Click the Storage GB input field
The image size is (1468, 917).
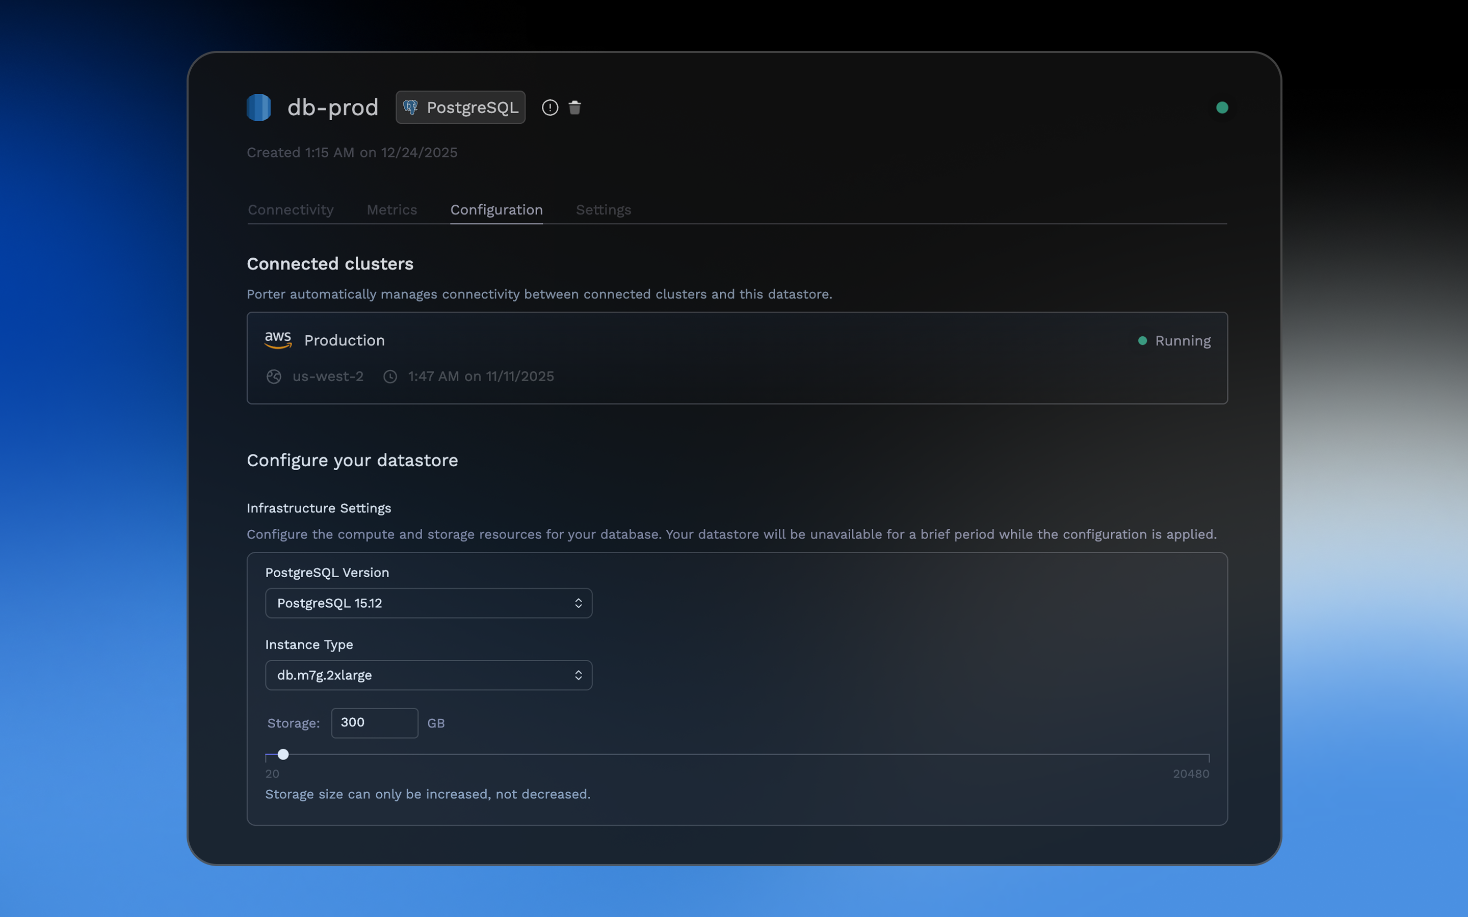pyautogui.click(x=374, y=722)
